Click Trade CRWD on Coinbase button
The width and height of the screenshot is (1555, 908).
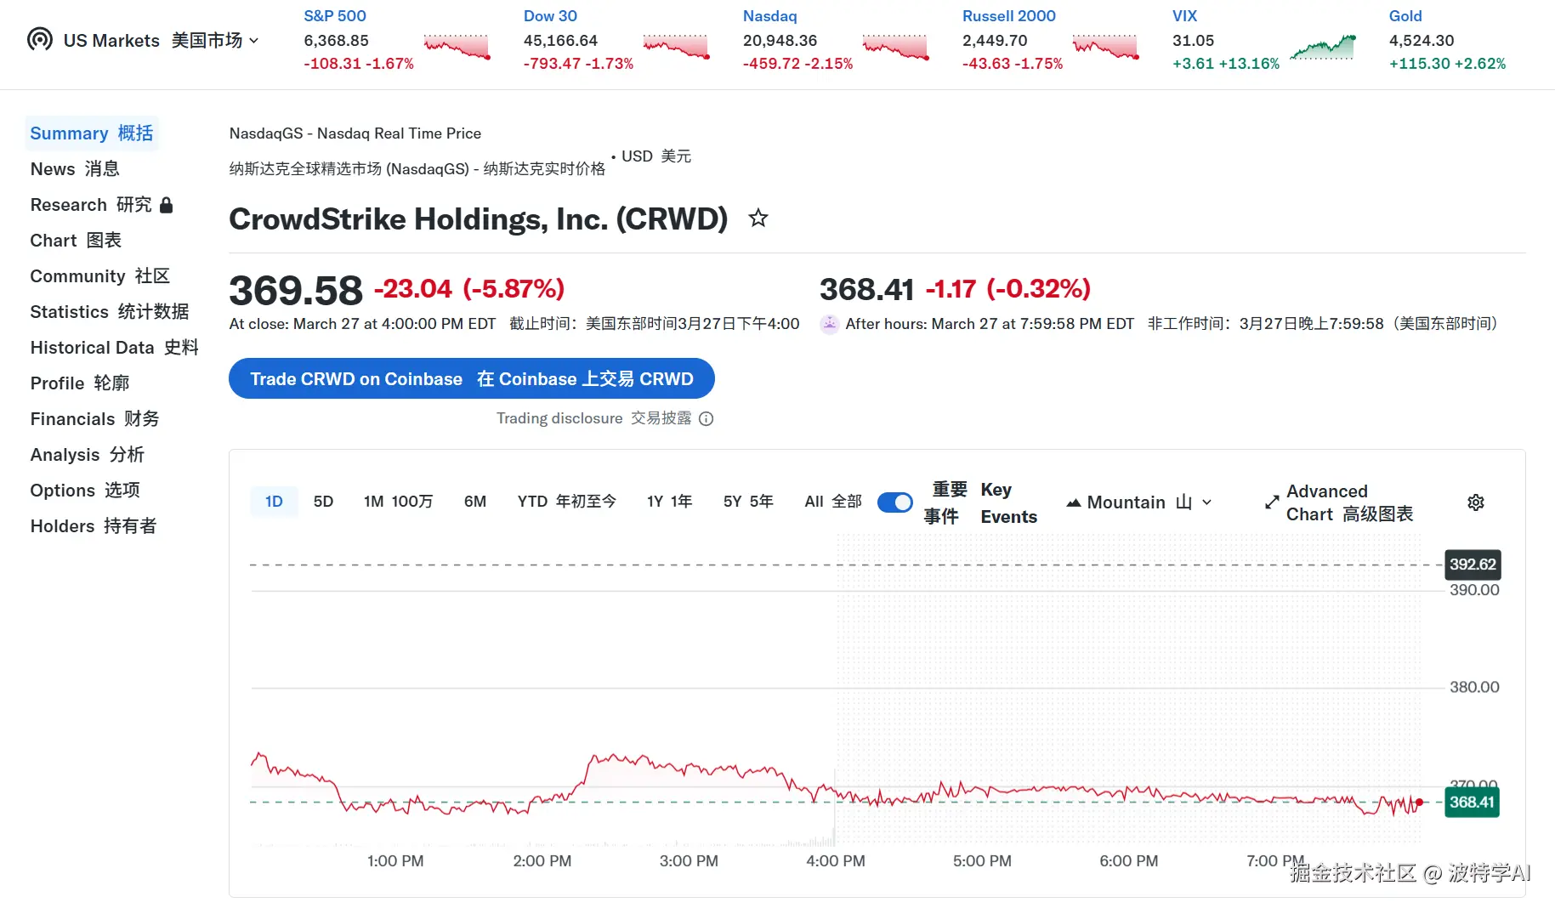pyautogui.click(x=471, y=379)
